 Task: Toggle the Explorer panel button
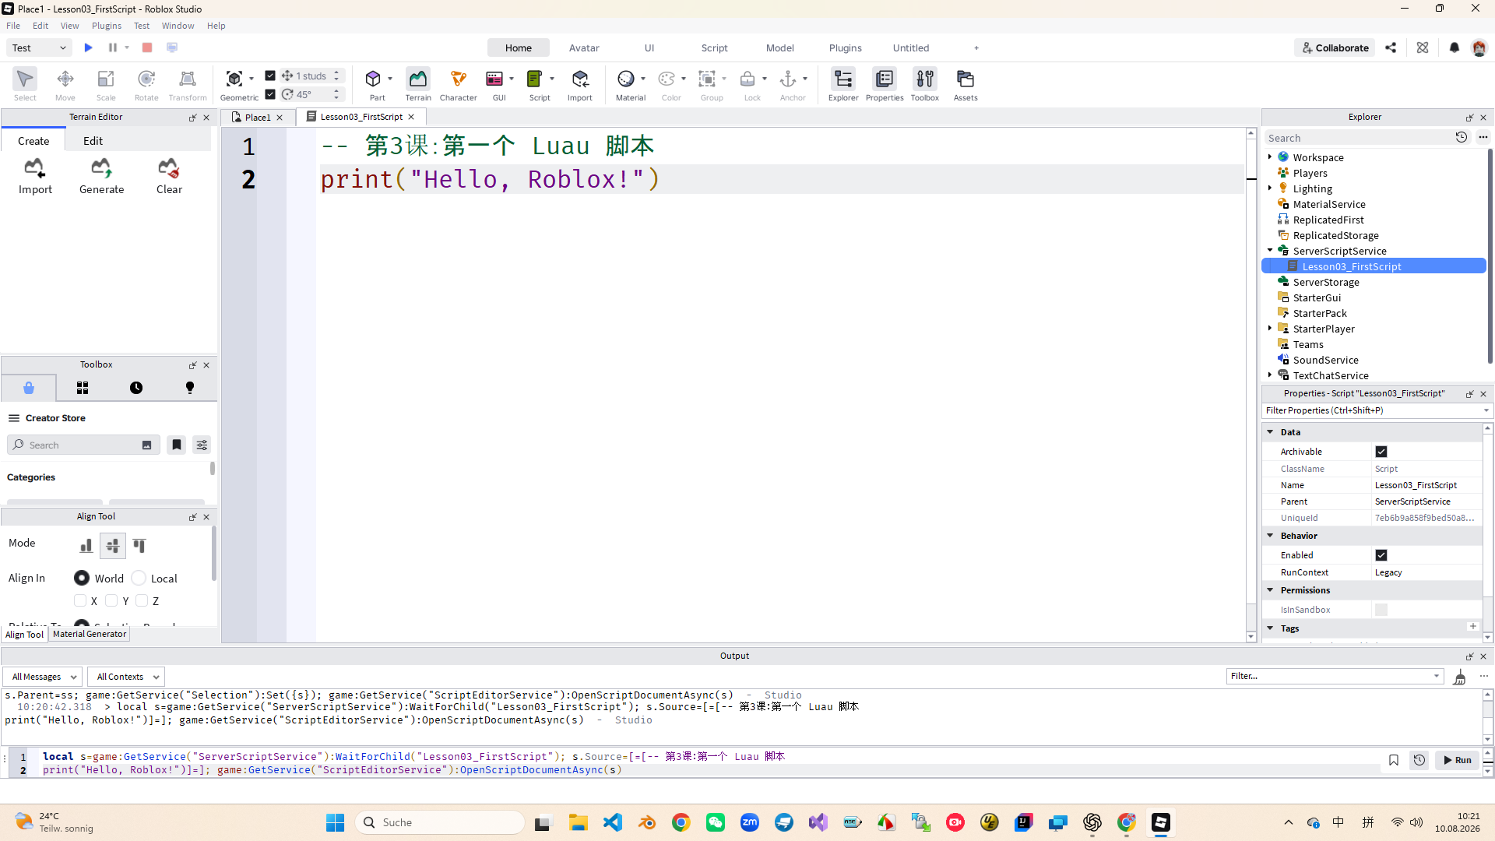(x=843, y=85)
